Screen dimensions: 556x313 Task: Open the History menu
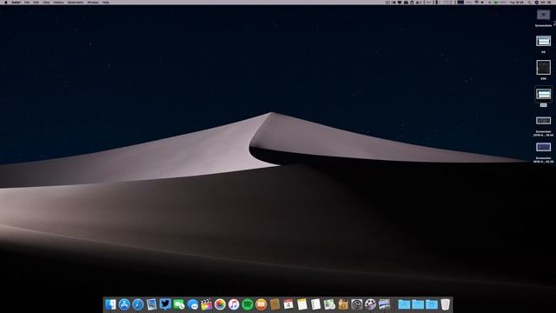(x=58, y=2)
